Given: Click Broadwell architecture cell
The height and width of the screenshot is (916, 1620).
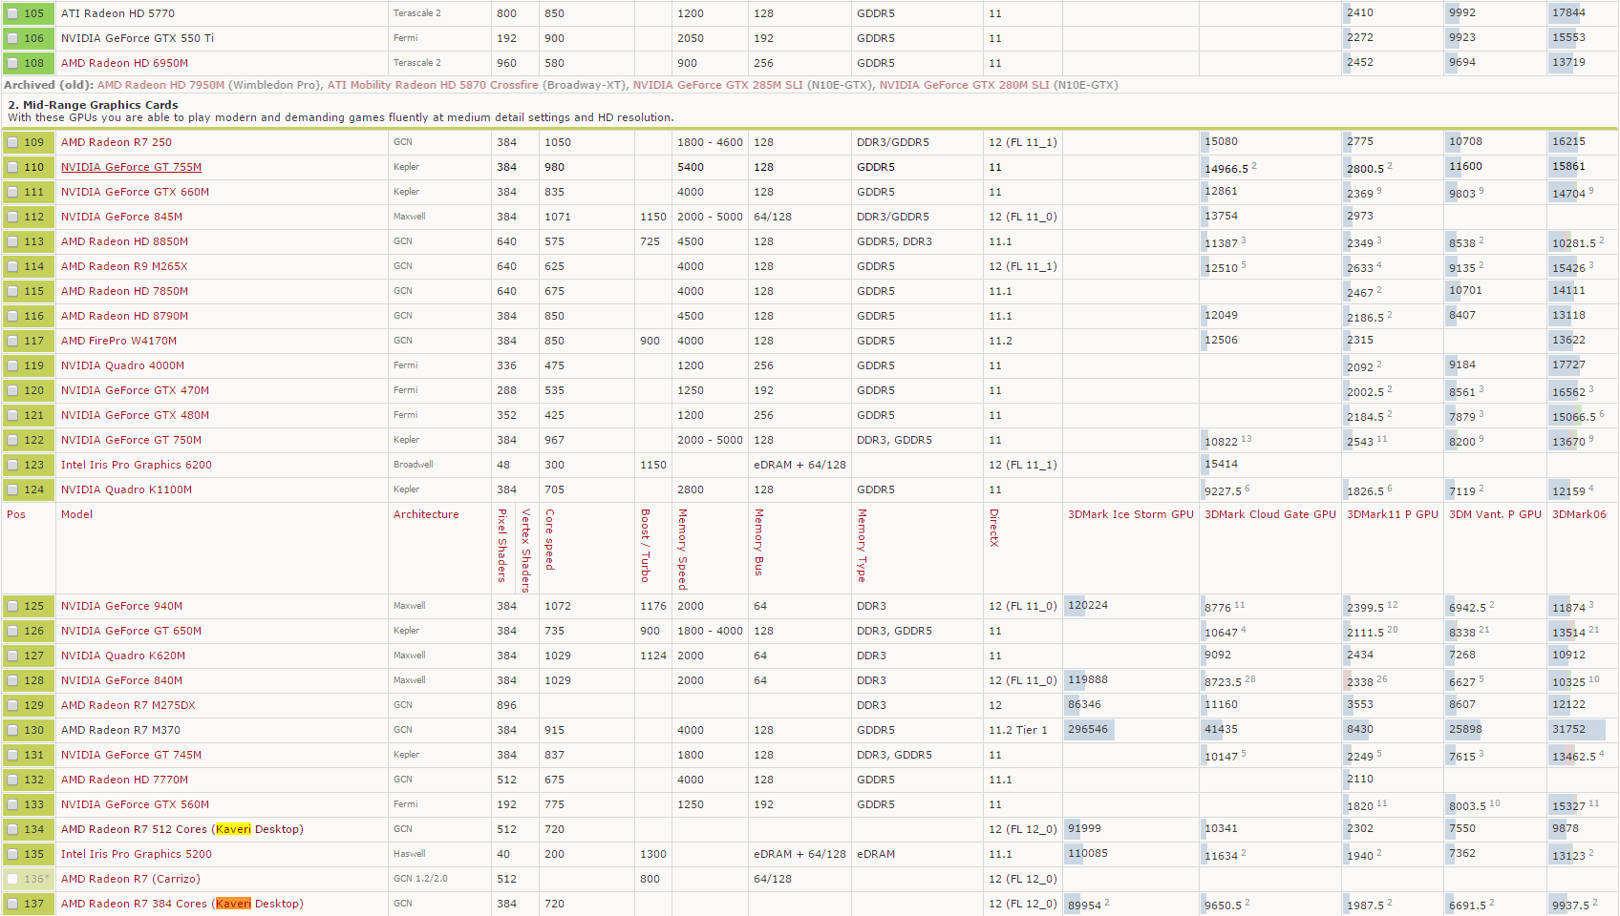Looking at the screenshot, I should (x=413, y=465).
